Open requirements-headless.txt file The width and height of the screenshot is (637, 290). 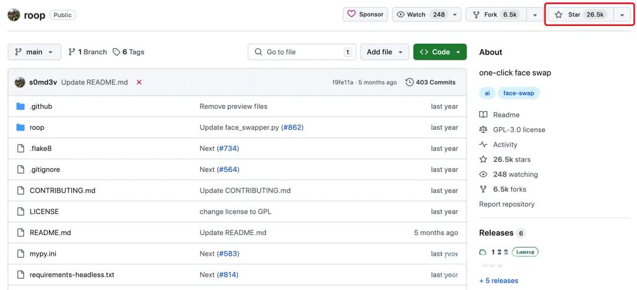pos(72,275)
